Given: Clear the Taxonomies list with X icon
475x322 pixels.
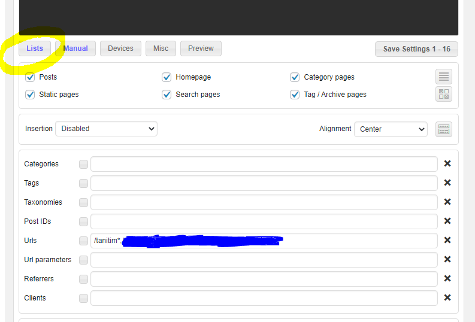Looking at the screenshot, I should click(447, 202).
